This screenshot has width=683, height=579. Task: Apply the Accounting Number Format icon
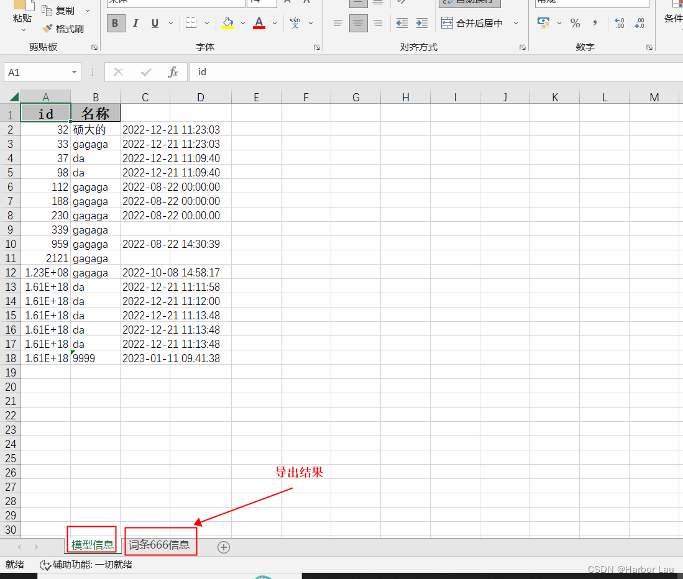[543, 23]
